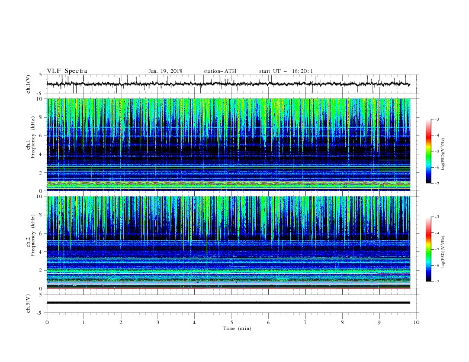
Task: Click the "6" kHz tick of the ch.2 spectrogram
Action: (x=41, y=234)
